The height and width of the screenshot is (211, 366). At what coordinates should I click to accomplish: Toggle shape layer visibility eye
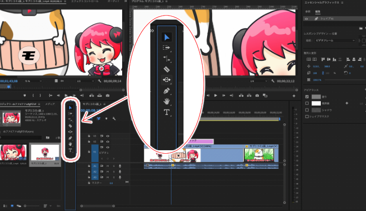[x=307, y=19]
